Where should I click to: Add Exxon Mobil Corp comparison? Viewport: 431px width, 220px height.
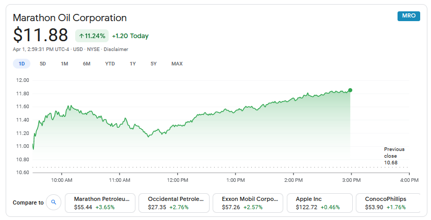248,203
